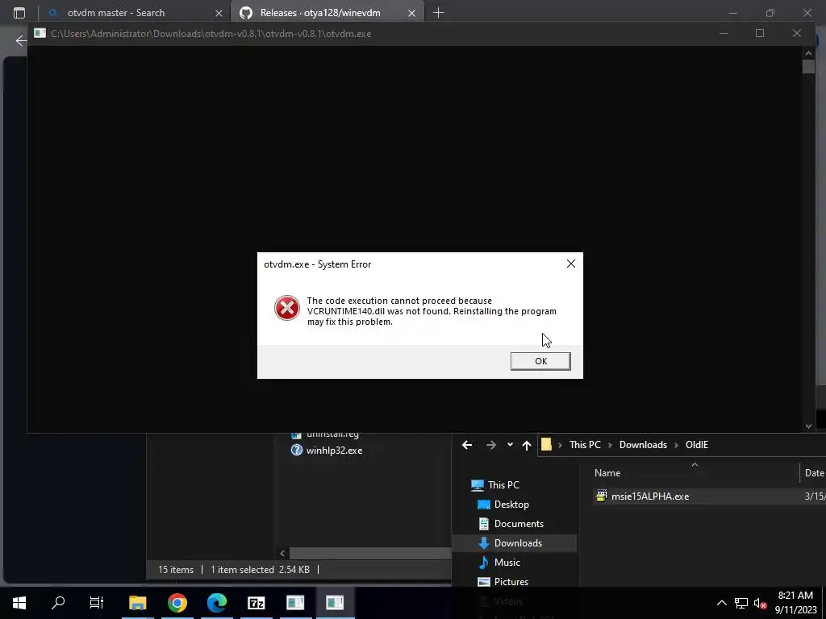The image size is (826, 619).
Task: Open the browser tab actions menu icon
Action: point(19,13)
